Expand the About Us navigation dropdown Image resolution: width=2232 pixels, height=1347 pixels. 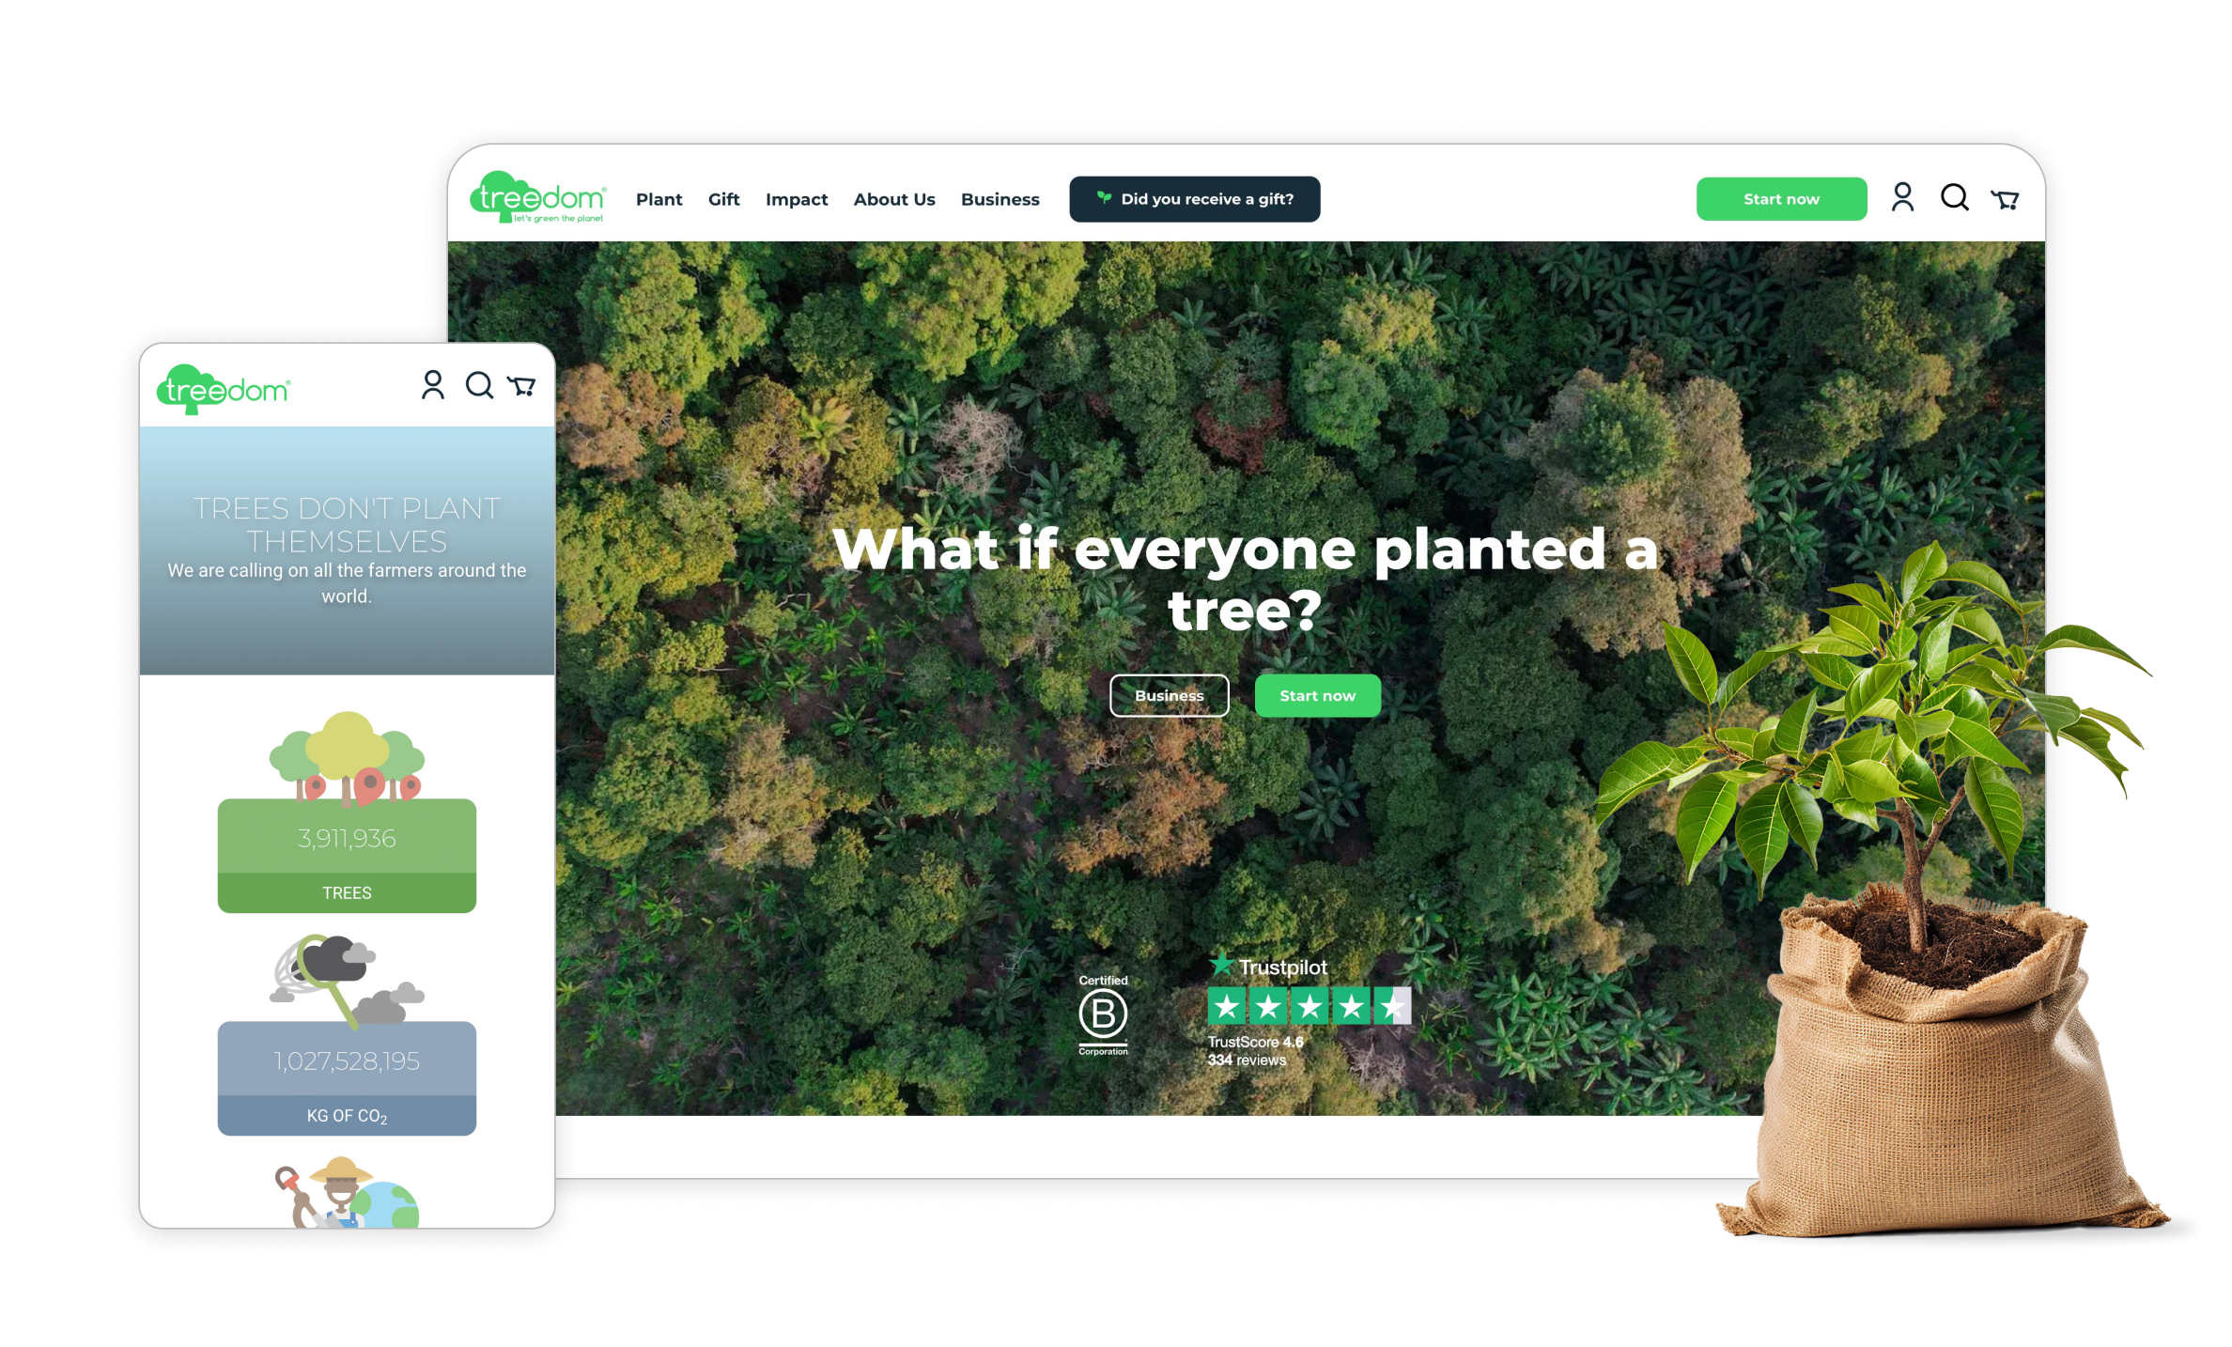coord(892,199)
